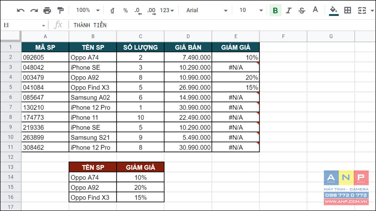Open the Name box dropdown arrow

tap(43, 25)
